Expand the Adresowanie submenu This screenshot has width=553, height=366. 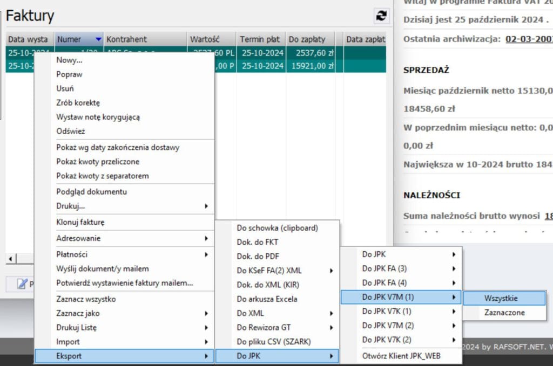pyautogui.click(x=124, y=238)
